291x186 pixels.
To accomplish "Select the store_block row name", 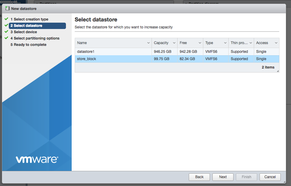I will pyautogui.click(x=87, y=59).
